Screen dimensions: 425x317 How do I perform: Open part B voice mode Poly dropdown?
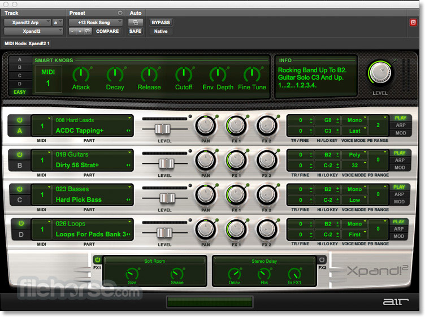(354, 155)
